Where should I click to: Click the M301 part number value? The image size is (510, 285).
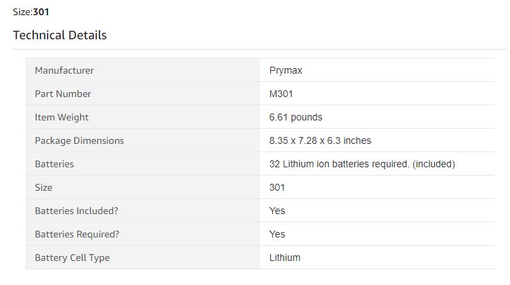click(x=281, y=94)
